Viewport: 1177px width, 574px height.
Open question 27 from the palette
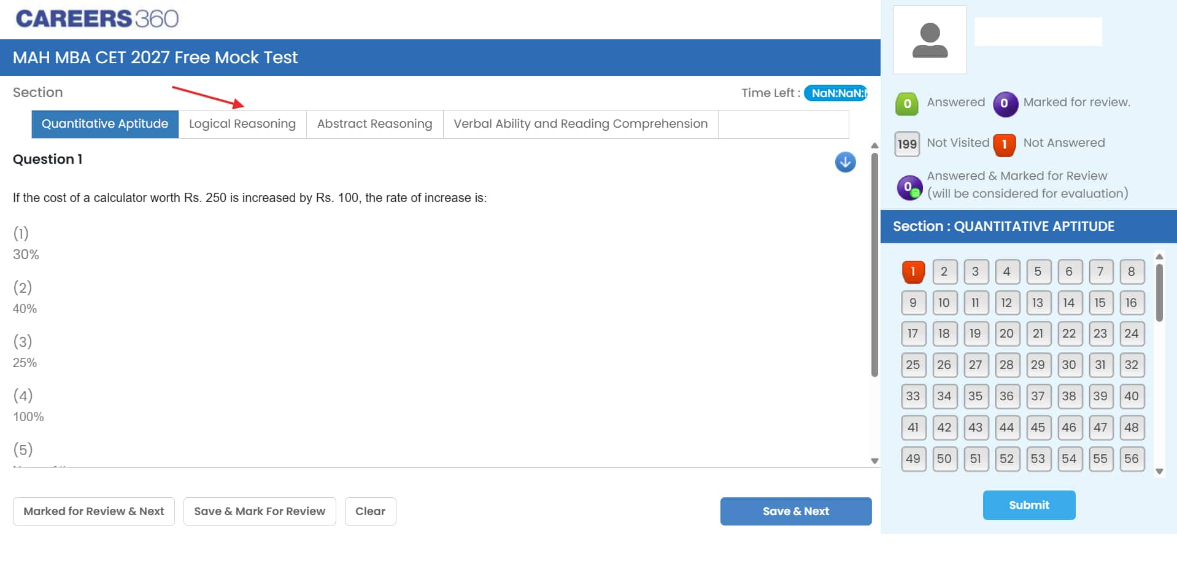click(x=976, y=365)
